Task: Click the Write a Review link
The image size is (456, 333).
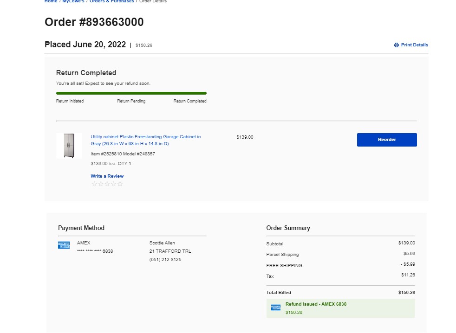Action: (107, 176)
